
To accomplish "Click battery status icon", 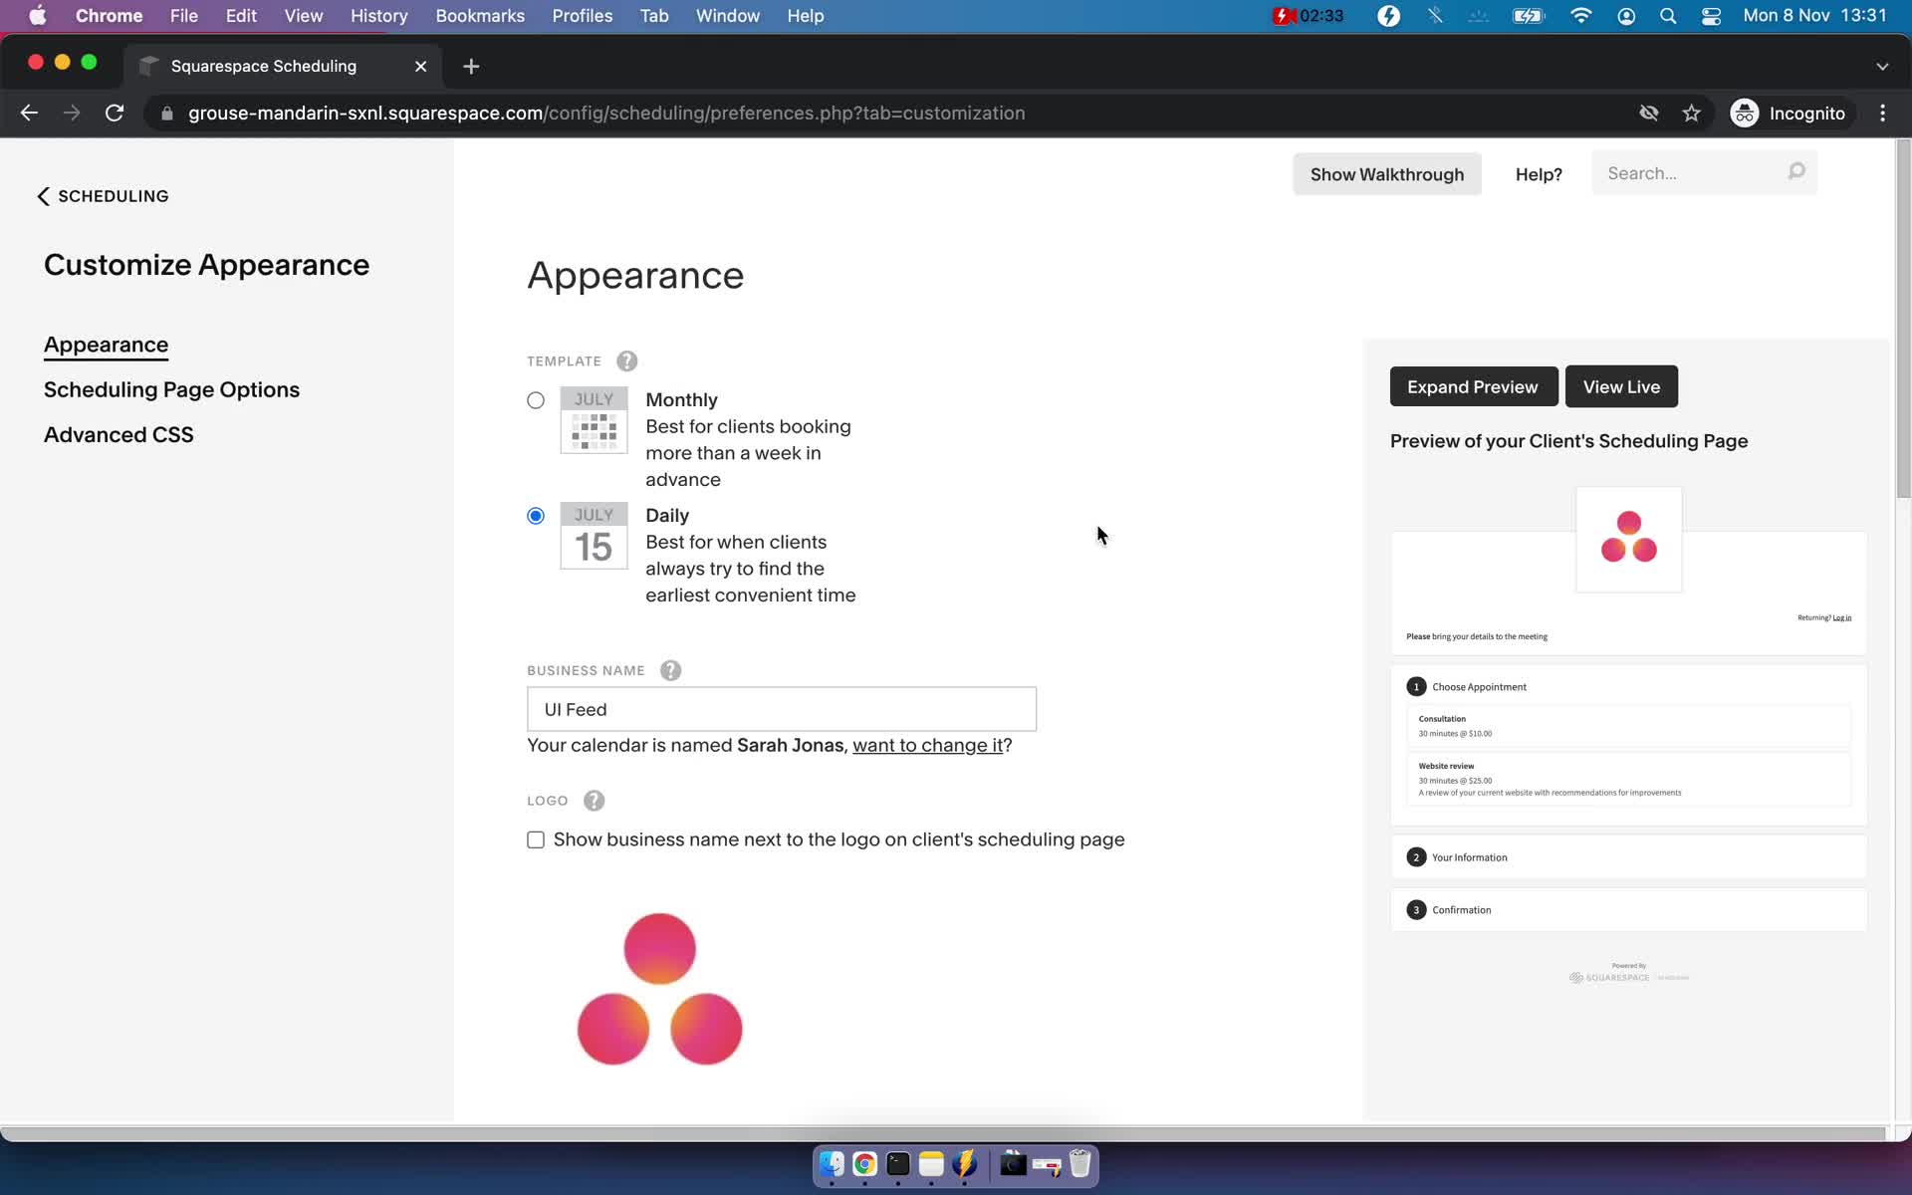I will [x=1528, y=16].
